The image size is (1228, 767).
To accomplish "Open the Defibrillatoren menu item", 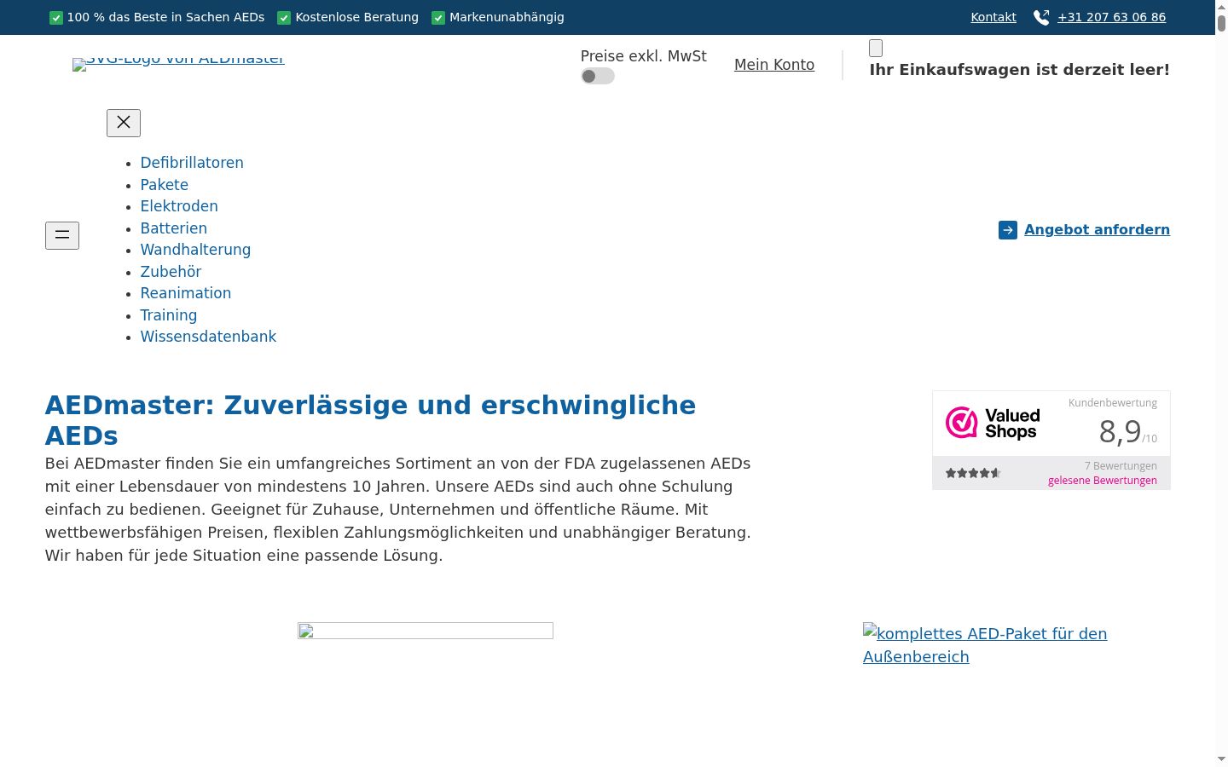I will pos(192,163).
